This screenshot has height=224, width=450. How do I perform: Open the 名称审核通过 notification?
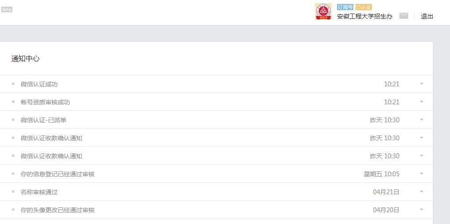click(x=39, y=192)
